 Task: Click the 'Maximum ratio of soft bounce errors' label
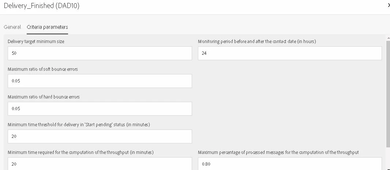42,69
